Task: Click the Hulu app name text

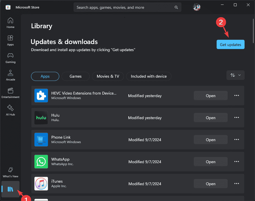Action: (x=55, y=115)
